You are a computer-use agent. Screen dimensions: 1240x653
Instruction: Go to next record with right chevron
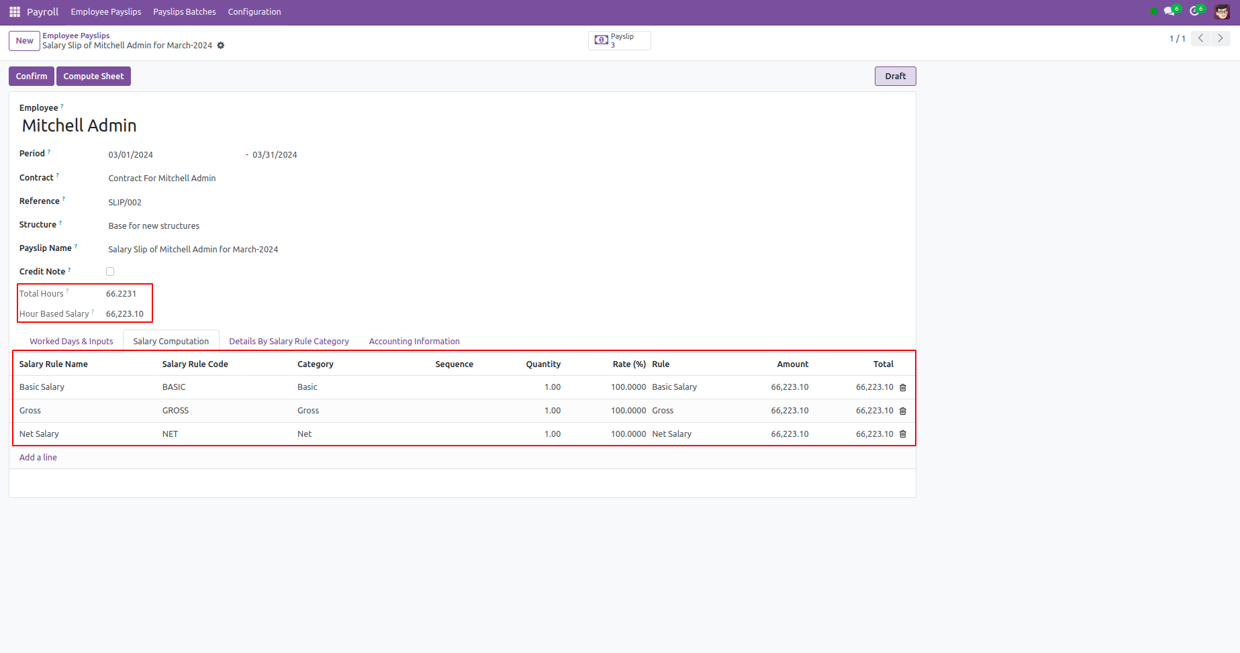pos(1221,38)
